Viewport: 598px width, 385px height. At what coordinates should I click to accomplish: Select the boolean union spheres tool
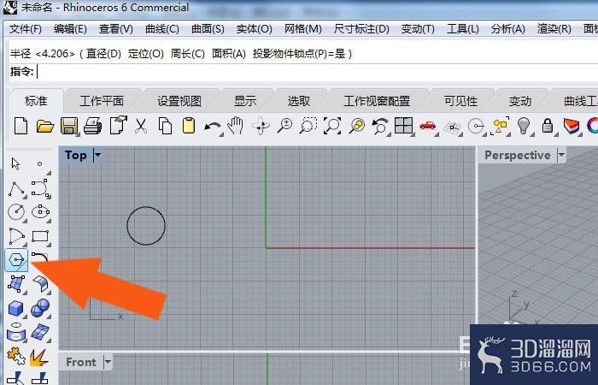[40, 308]
